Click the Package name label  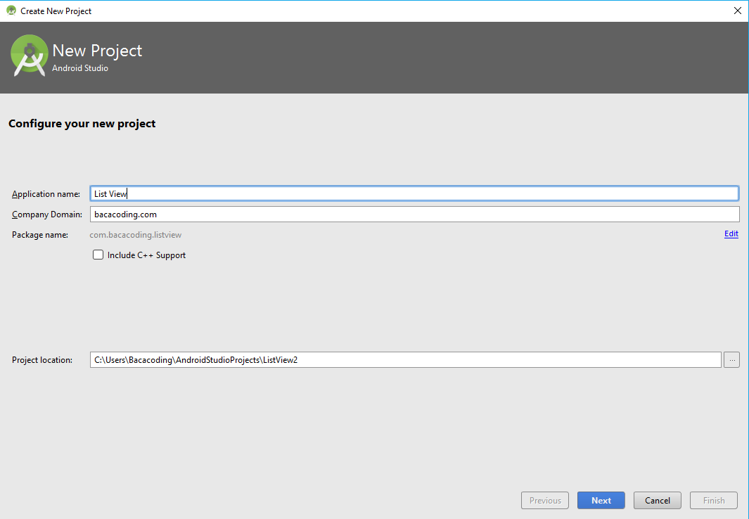(x=41, y=234)
